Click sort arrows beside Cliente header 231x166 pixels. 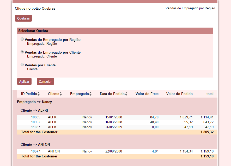click(61, 94)
